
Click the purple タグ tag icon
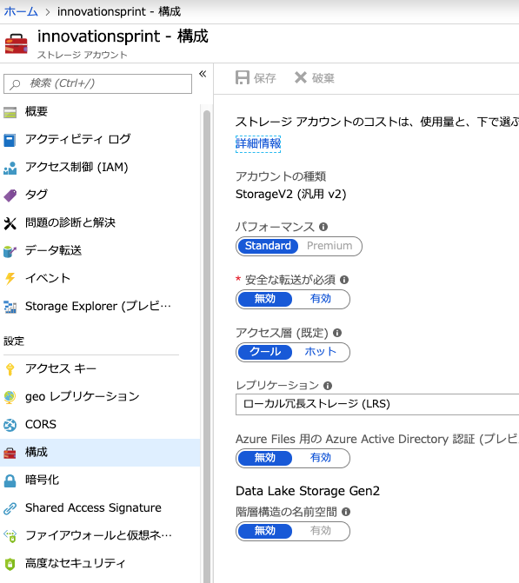pos(10,195)
